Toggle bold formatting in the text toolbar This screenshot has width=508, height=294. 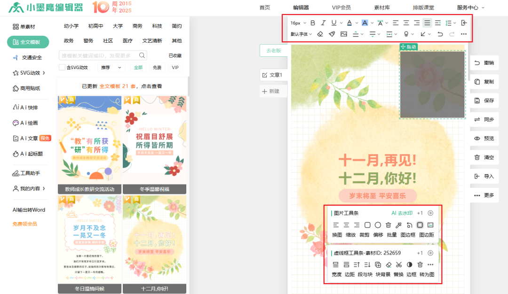tap(313, 23)
